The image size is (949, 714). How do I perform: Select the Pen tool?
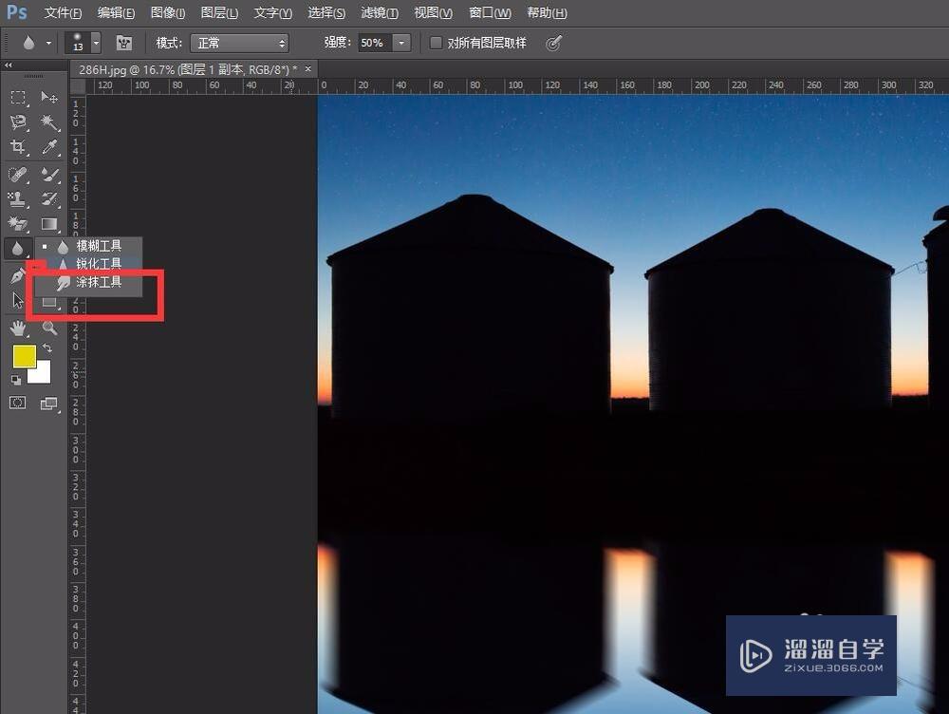coord(17,276)
